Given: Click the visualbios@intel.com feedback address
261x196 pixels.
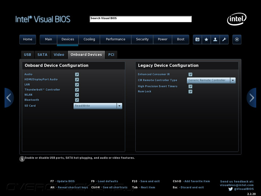Looking at the screenshot, I should click(x=237, y=185).
